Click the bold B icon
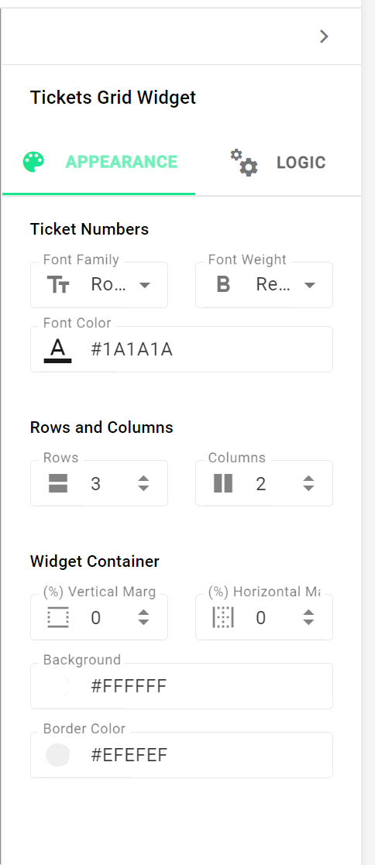Image resolution: width=375 pixels, height=865 pixels. [223, 285]
